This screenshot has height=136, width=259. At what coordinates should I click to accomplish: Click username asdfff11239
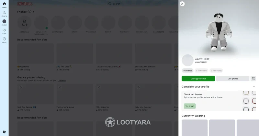(202, 59)
